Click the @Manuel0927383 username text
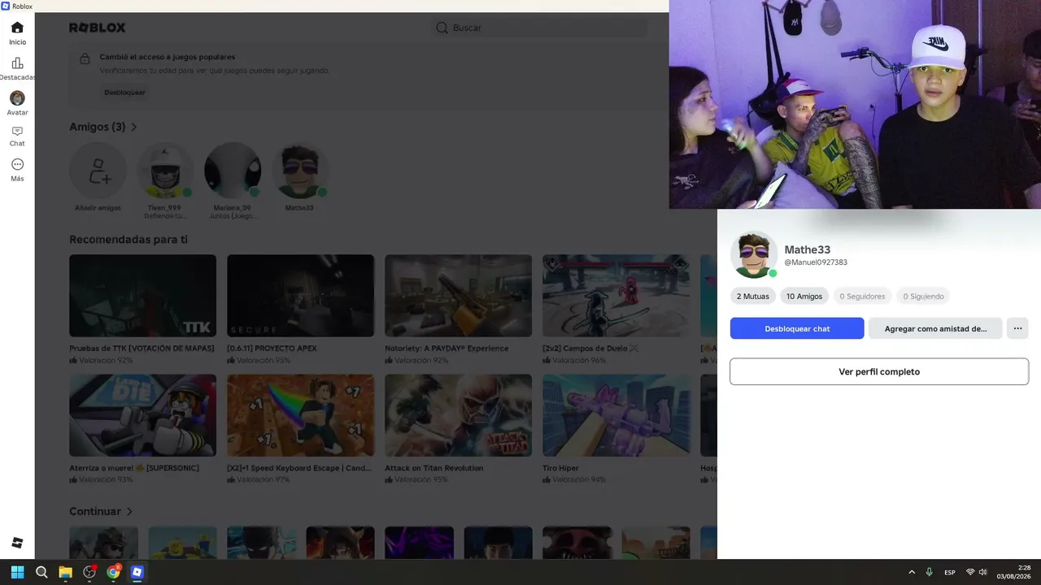This screenshot has width=1041, height=585. (x=816, y=262)
